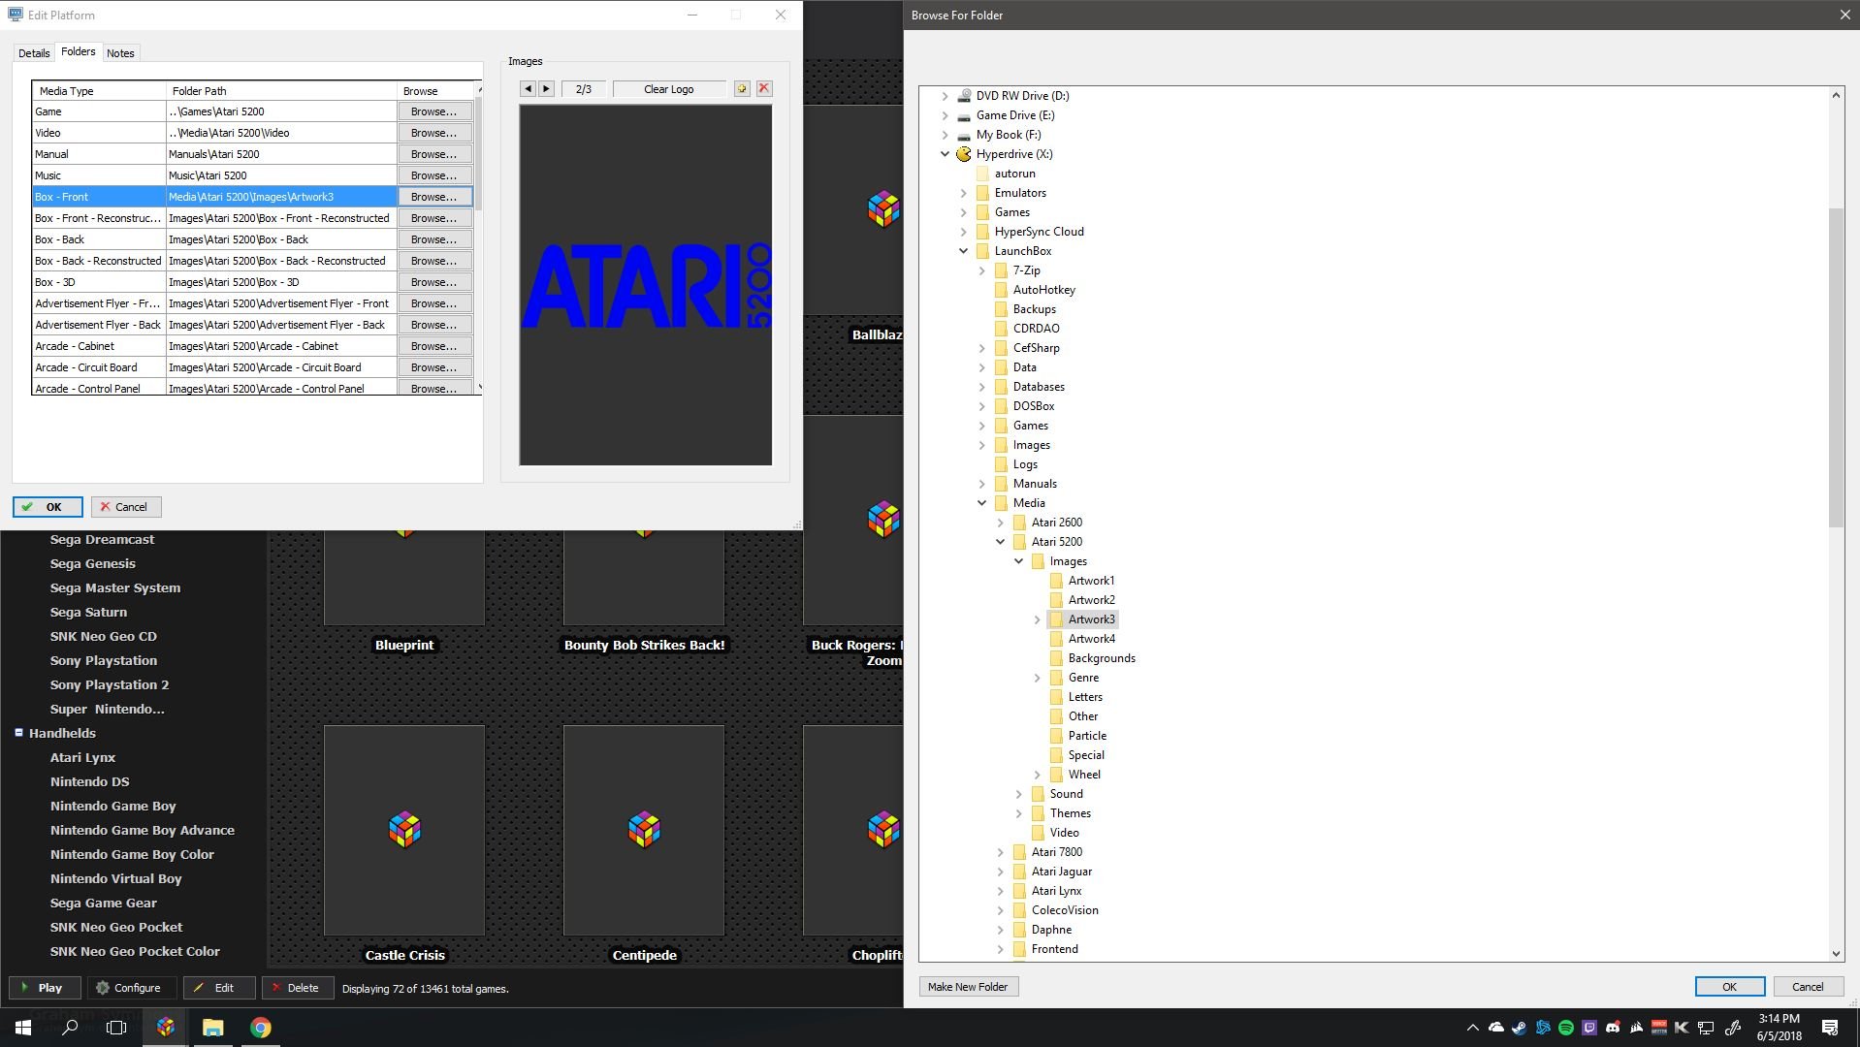Expand Game Drive (E:) node

point(945,115)
